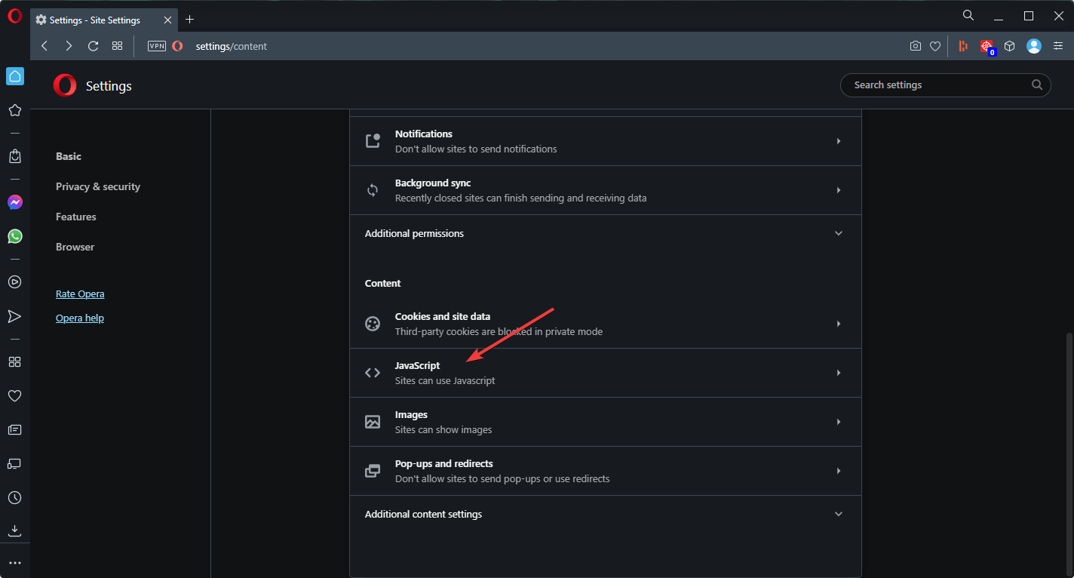Open the Opera help link
Image resolution: width=1074 pixels, height=578 pixels.
(x=80, y=318)
